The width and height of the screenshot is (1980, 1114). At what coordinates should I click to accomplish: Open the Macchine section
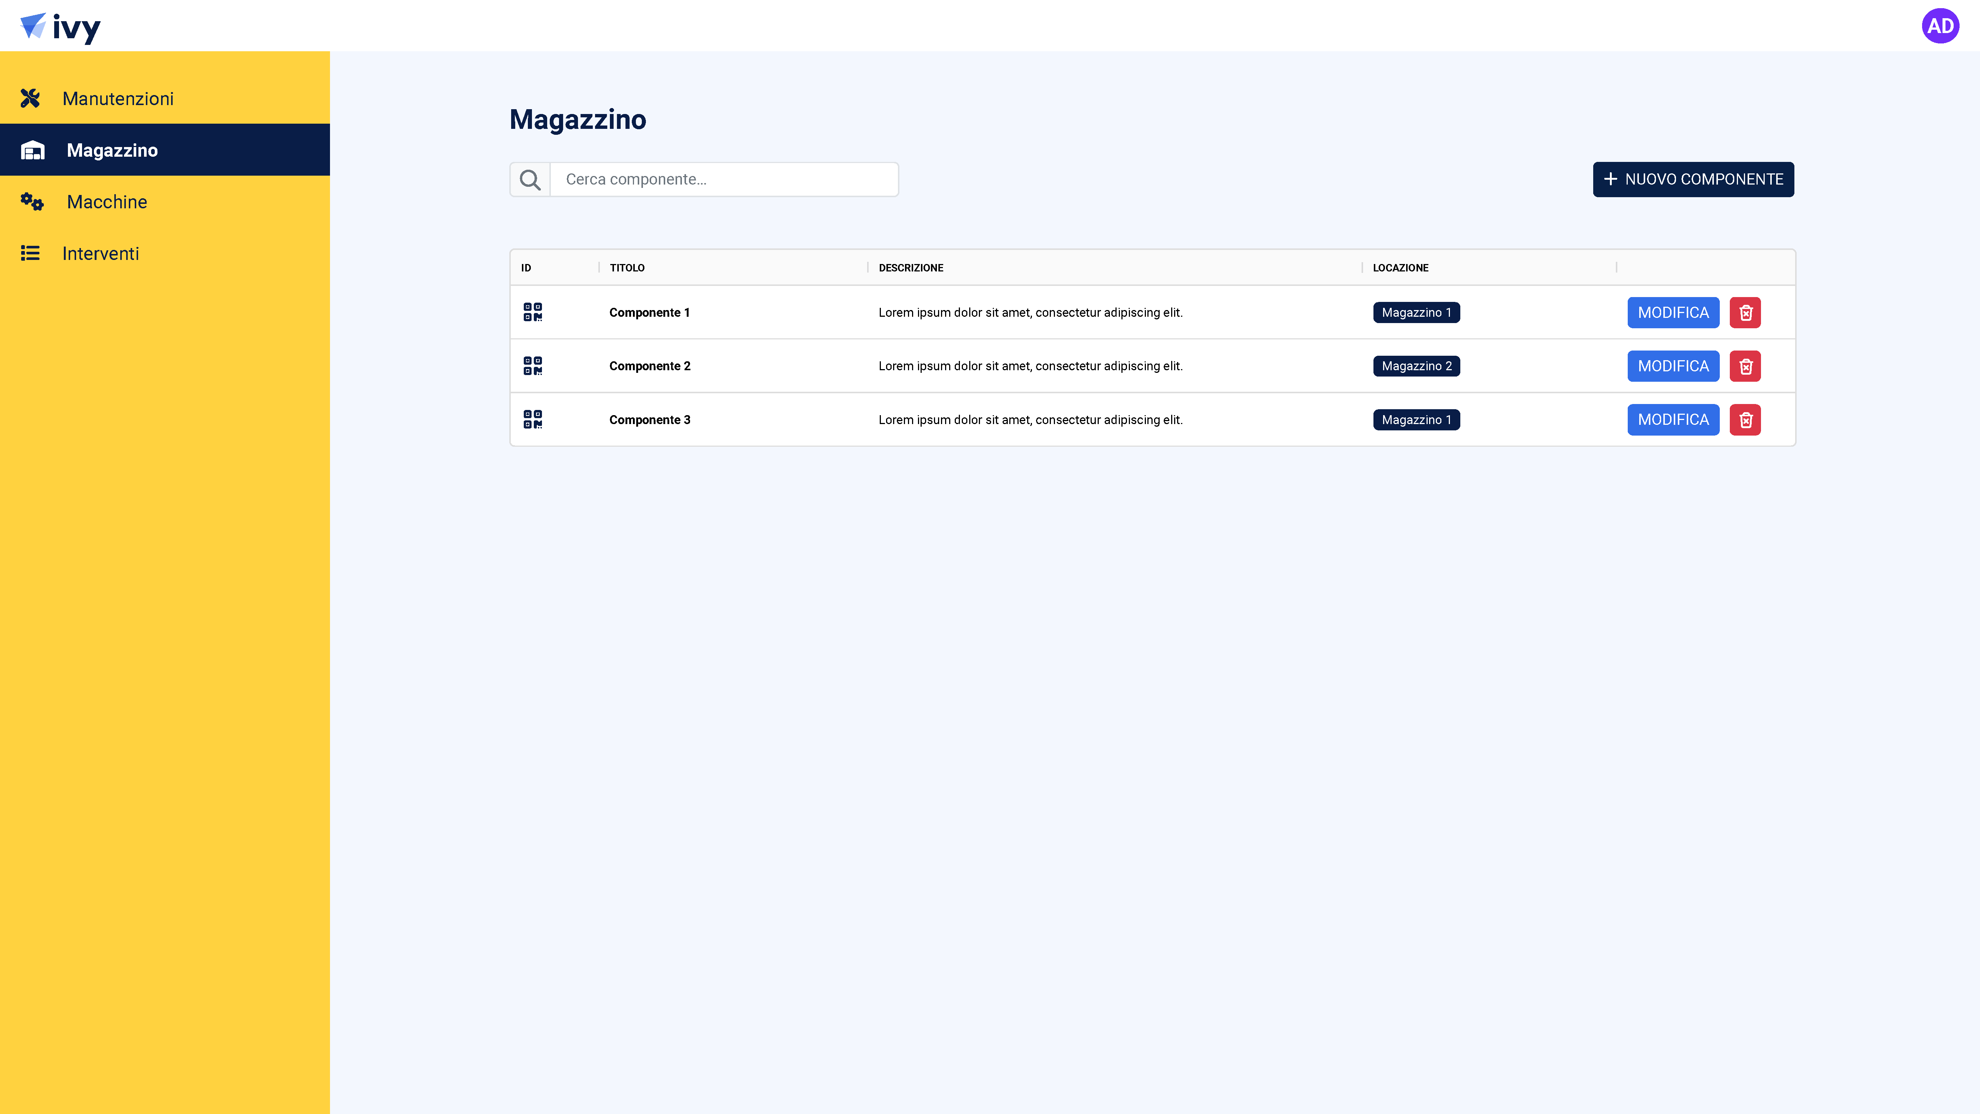pos(165,201)
